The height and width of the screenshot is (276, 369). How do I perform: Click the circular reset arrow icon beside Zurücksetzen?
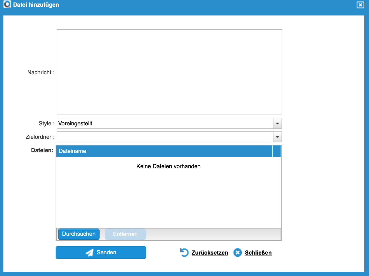(x=184, y=253)
